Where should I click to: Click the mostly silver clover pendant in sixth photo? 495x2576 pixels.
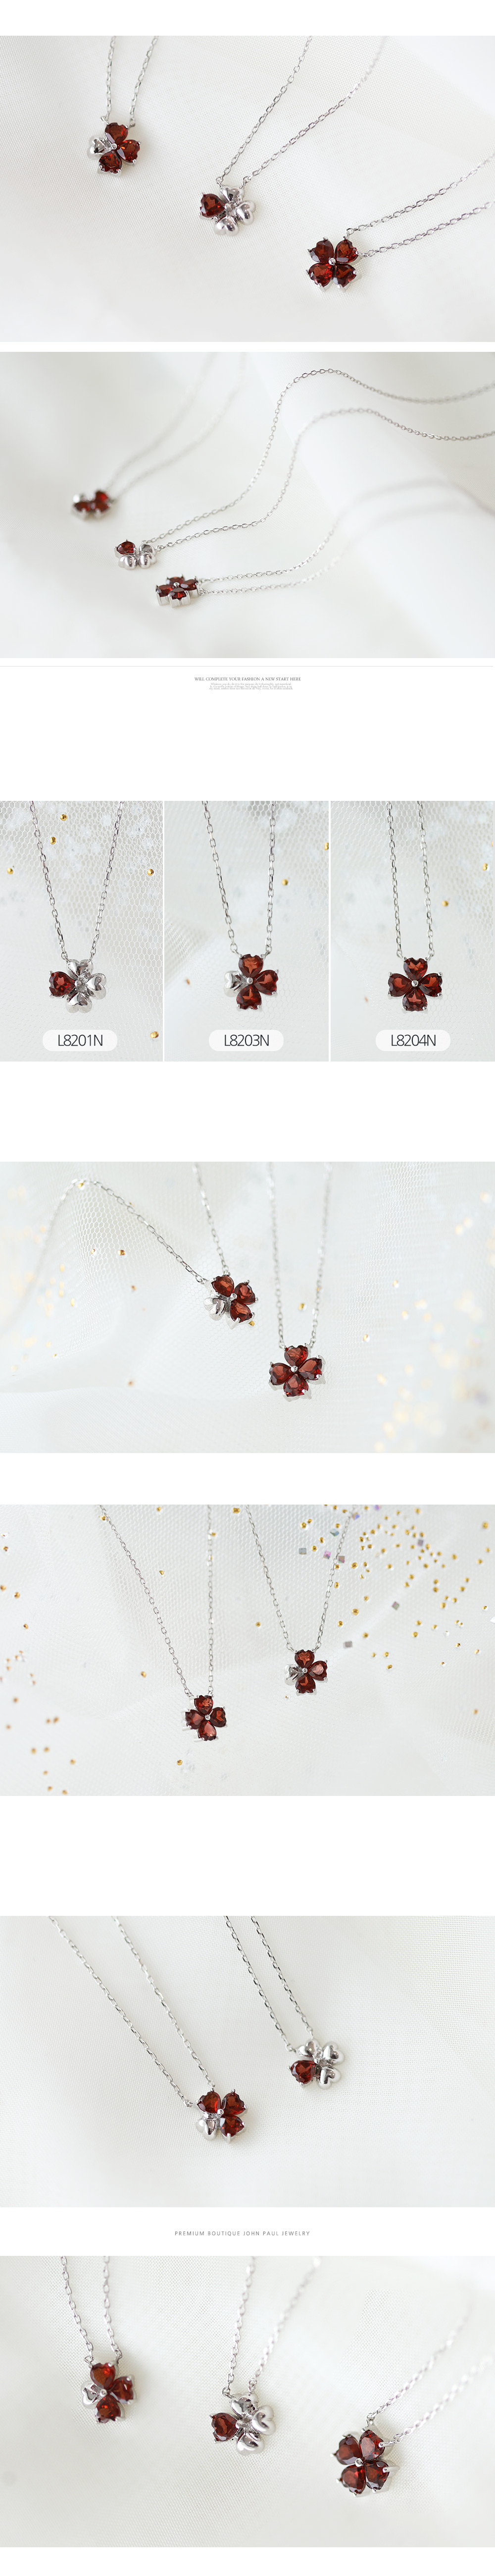(317, 2065)
